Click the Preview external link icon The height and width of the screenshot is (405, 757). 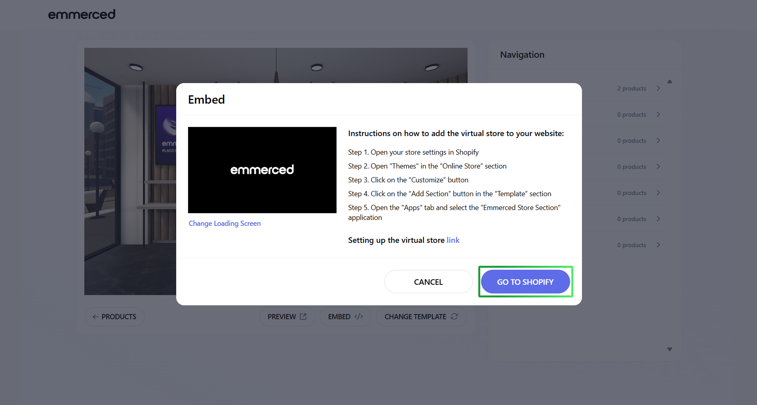coord(303,317)
